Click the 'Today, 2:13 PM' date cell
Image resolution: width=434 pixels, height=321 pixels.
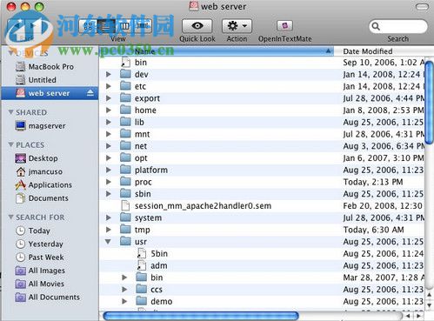click(373, 182)
